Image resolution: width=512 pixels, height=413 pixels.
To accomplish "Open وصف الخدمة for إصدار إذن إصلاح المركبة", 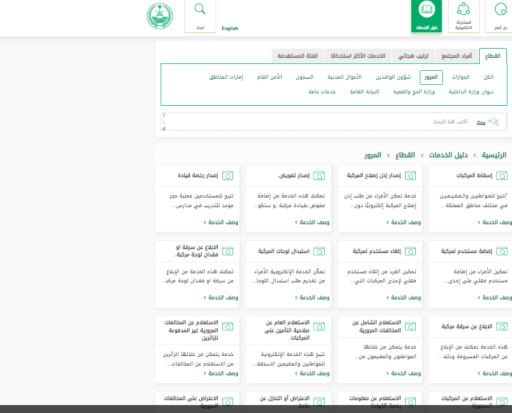I will click(x=403, y=222).
